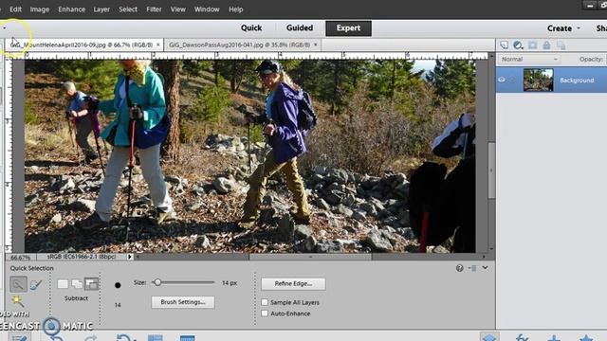Viewport: 607px width, 341px height.
Task: Click the Layout icon in taskbar
Action: coord(156,338)
